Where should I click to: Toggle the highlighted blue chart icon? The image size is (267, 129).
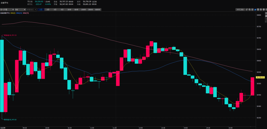pyautogui.click(x=255, y=9)
